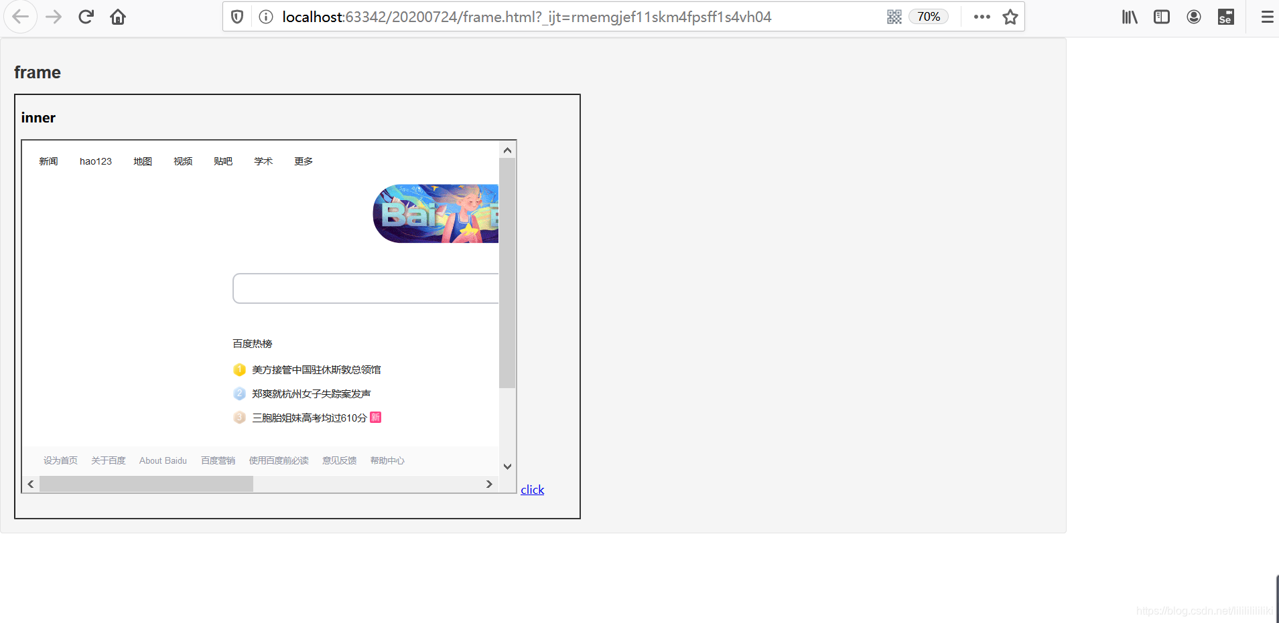Click the vertical scrollbar thumb in iframe

(507, 273)
